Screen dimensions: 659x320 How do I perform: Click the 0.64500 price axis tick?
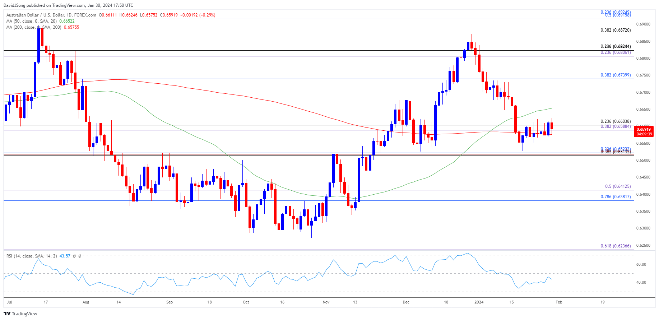pos(643,177)
